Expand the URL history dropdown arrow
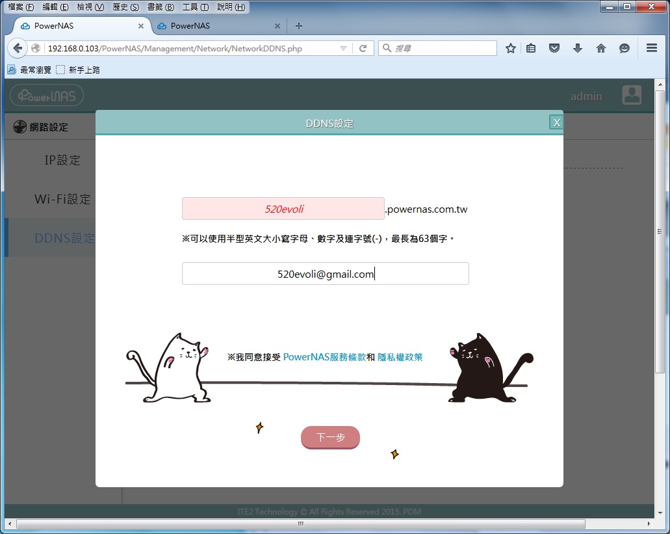 pos(343,48)
